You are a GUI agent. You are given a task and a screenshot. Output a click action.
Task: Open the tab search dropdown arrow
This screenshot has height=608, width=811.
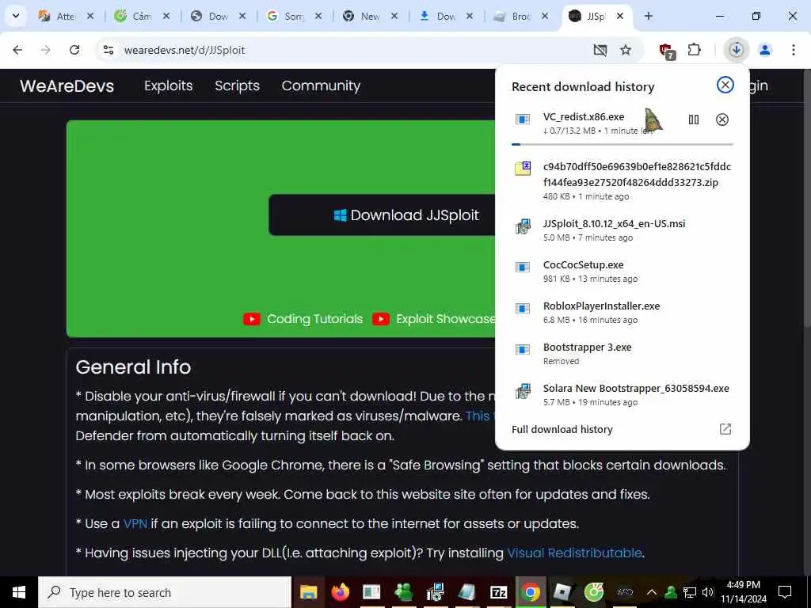click(16, 16)
